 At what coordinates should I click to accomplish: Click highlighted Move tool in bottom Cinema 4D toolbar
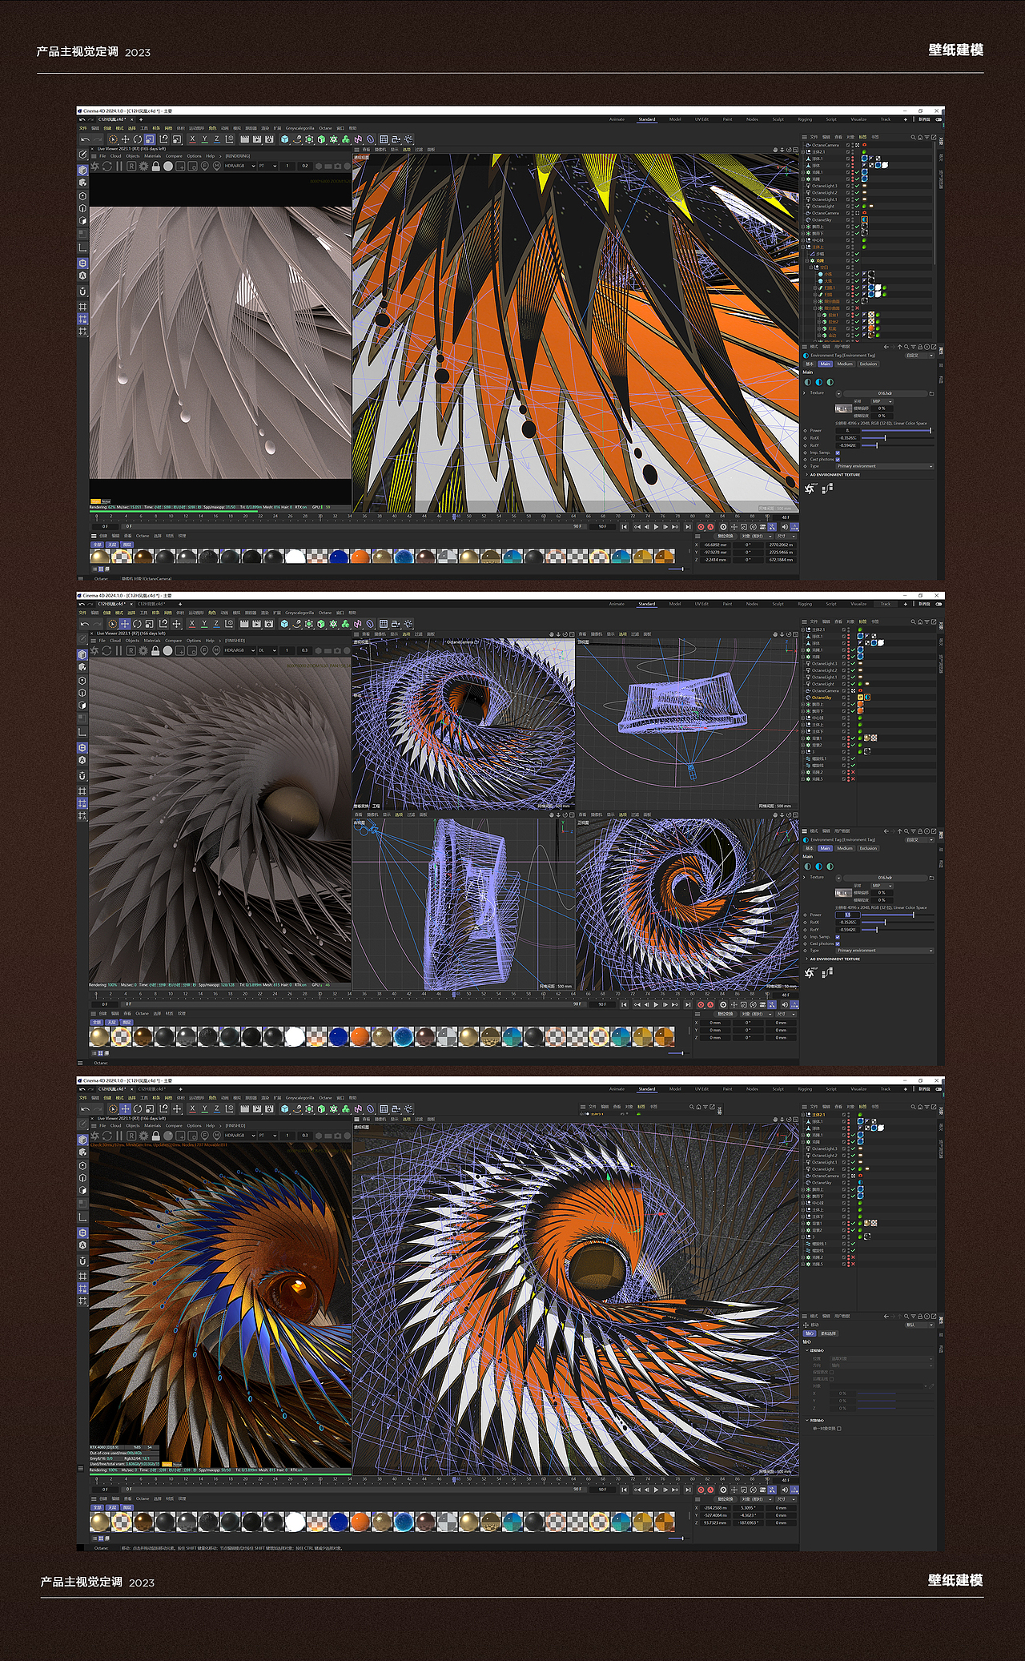125,1109
